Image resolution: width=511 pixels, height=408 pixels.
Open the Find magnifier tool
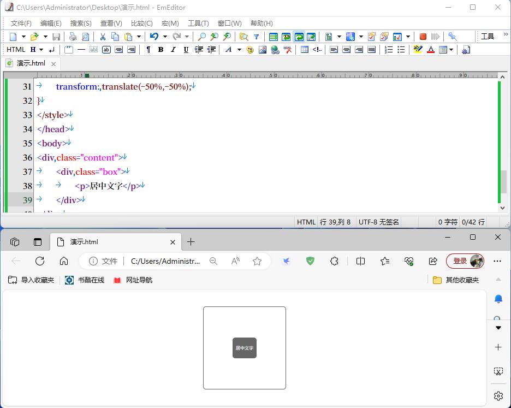tap(202, 37)
